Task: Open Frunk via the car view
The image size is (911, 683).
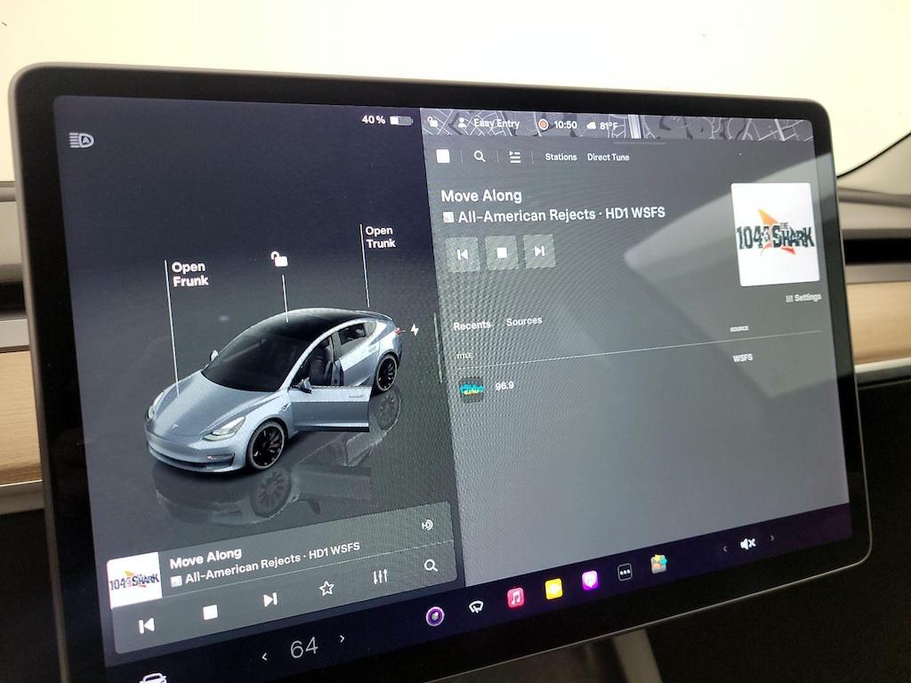Action: tap(190, 274)
